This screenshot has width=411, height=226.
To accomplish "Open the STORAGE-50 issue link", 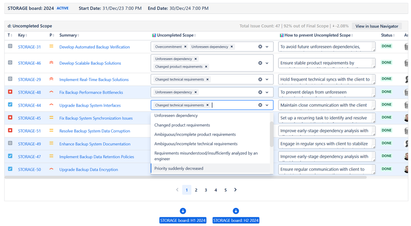I will [x=29, y=170].
